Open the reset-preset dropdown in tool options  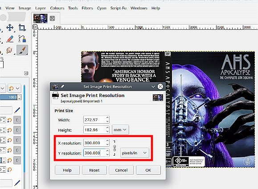point(14,88)
